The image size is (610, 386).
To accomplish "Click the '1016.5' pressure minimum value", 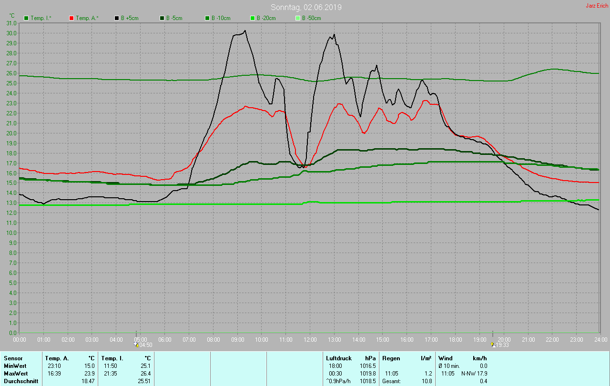I will click(367, 366).
